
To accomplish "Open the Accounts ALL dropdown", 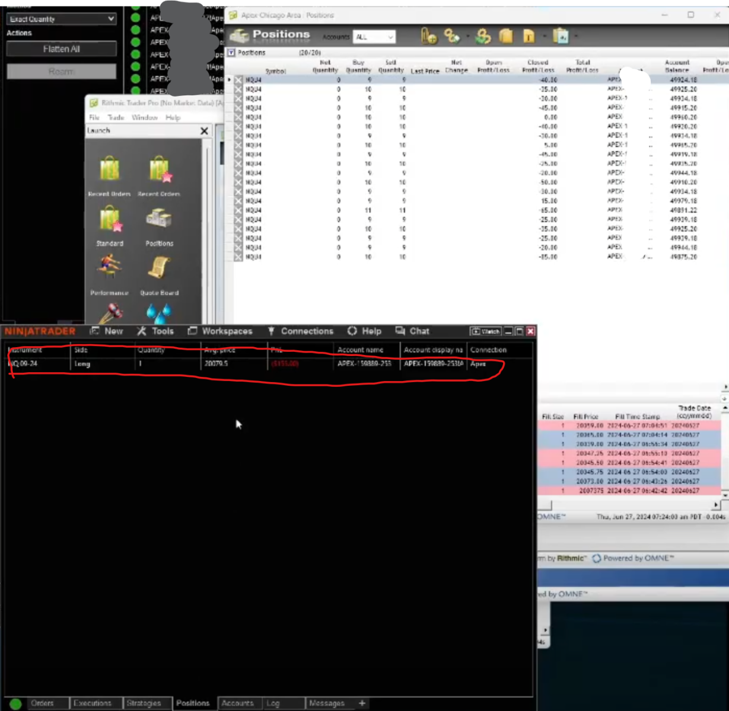I will [x=374, y=37].
